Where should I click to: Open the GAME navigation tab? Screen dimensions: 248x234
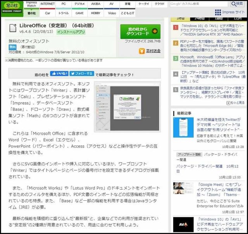(x=79, y=13)
